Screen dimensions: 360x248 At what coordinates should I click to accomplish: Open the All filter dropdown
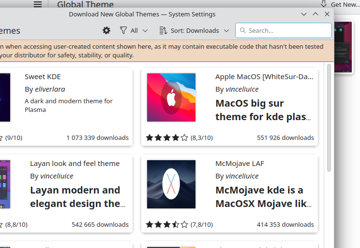(x=134, y=30)
